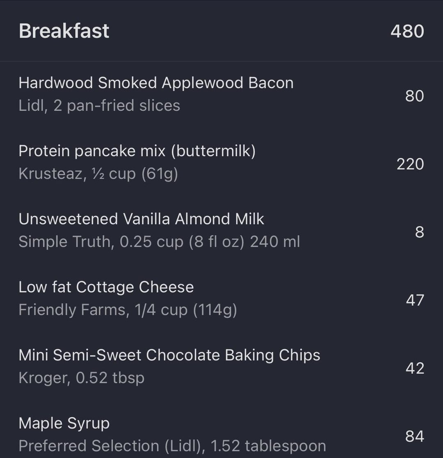Screen dimensions: 443x458
Task: Tap the 220 calorie value for pancake mix
Action: pyautogui.click(x=410, y=164)
